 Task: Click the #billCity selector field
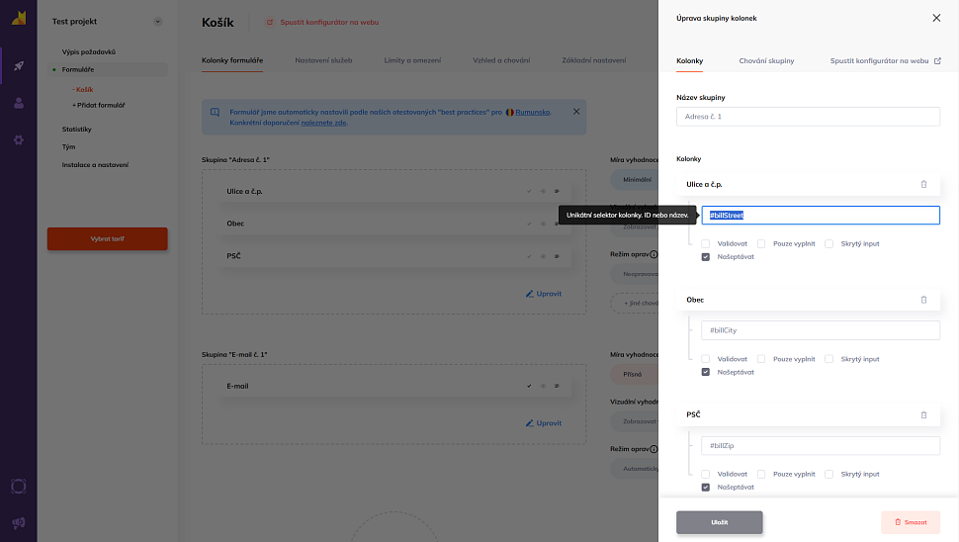821,330
